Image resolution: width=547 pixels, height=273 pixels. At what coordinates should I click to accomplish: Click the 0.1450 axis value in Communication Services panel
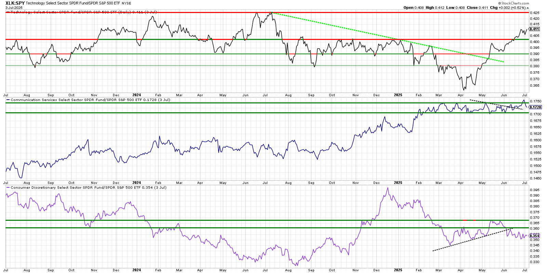click(x=536, y=178)
